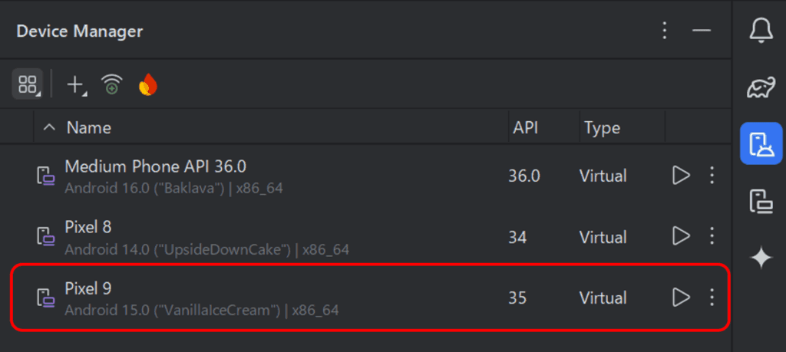Start the Pixel 8 virtual device
This screenshot has height=352, width=786.
click(x=681, y=235)
